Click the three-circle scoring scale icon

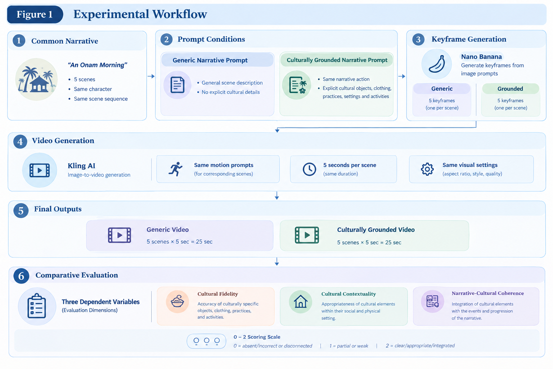pos(206,341)
